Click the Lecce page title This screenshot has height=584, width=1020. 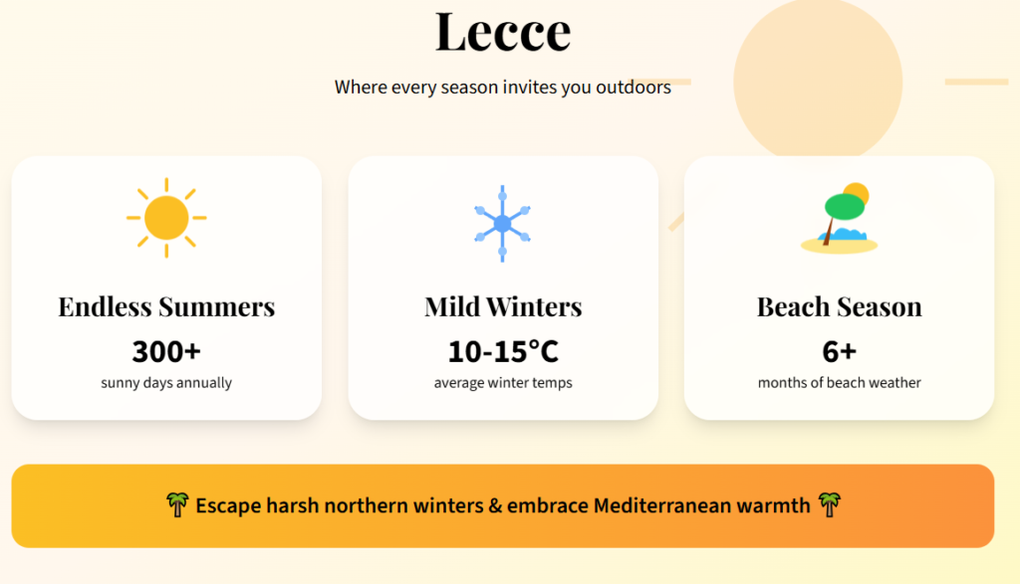(x=503, y=31)
